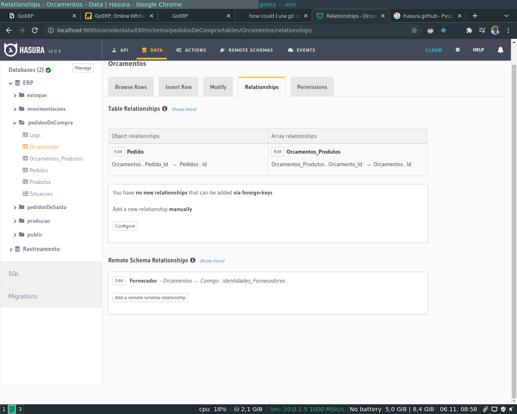Reload the page using the refresh icon
Screen dimensions: 517x414
click(34, 30)
